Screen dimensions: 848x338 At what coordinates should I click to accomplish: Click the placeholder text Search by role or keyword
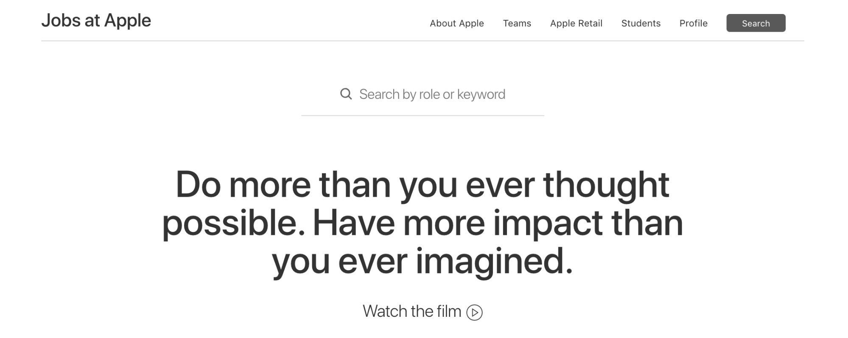(x=432, y=94)
